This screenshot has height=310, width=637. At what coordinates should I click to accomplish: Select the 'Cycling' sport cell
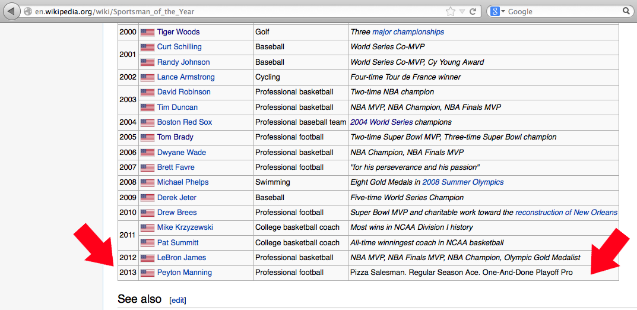point(300,77)
